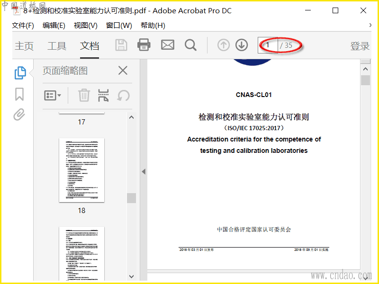Open the 文件(F) menu
This screenshot has height=284, width=379.
[23, 26]
